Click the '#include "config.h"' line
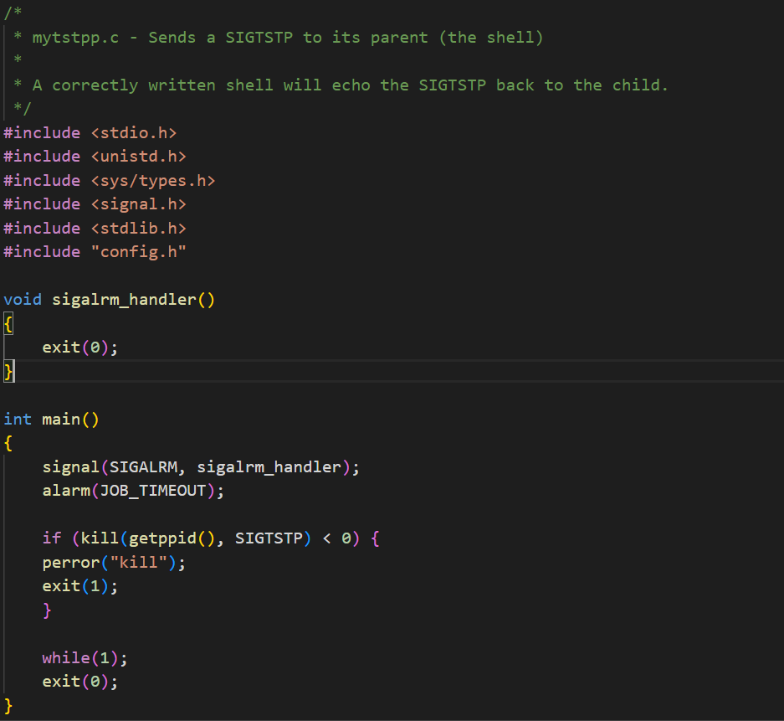Screen dimensions: 784x721 click(x=95, y=252)
